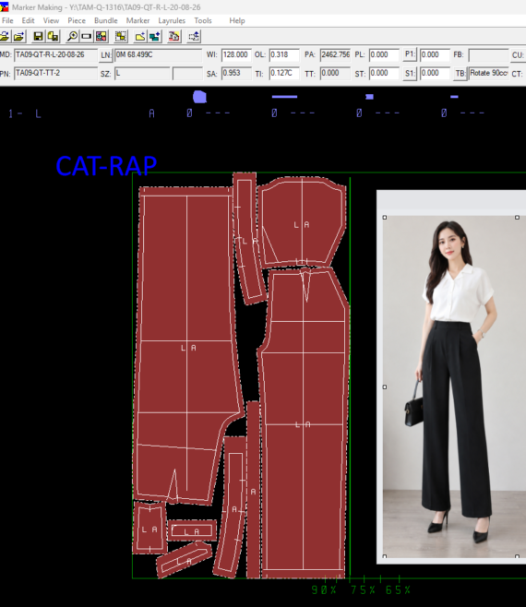Click the dashed-box select pieces icon
526x607 pixels.
point(121,36)
